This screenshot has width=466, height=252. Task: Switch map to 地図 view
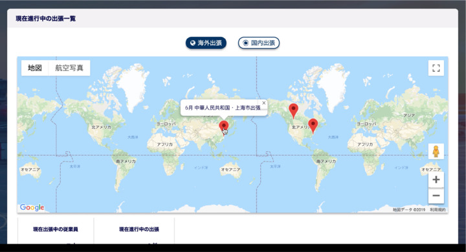pos(35,68)
